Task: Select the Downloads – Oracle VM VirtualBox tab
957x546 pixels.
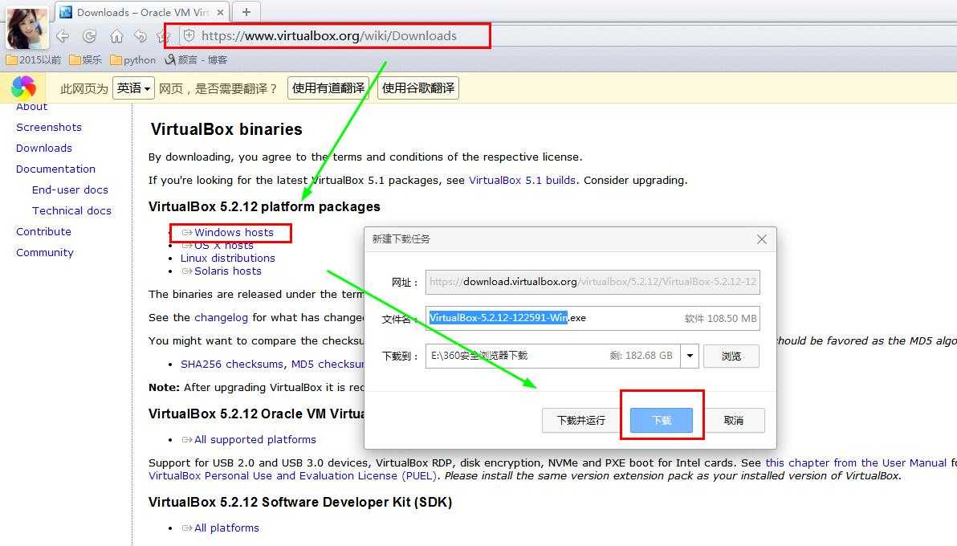Action: click(x=141, y=12)
